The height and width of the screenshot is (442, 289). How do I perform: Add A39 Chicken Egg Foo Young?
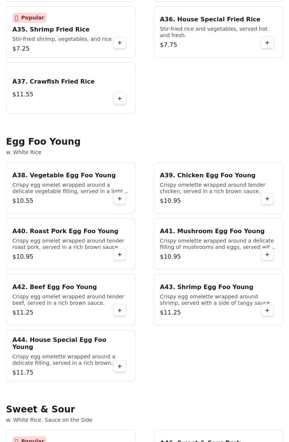(267, 198)
